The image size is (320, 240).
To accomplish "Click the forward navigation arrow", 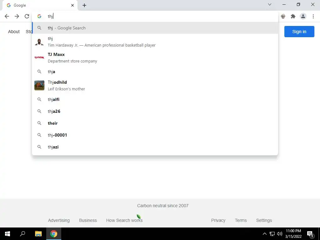I will (x=17, y=16).
